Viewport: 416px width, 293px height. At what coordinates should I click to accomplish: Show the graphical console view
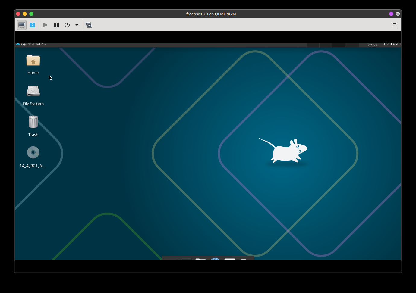[22, 25]
